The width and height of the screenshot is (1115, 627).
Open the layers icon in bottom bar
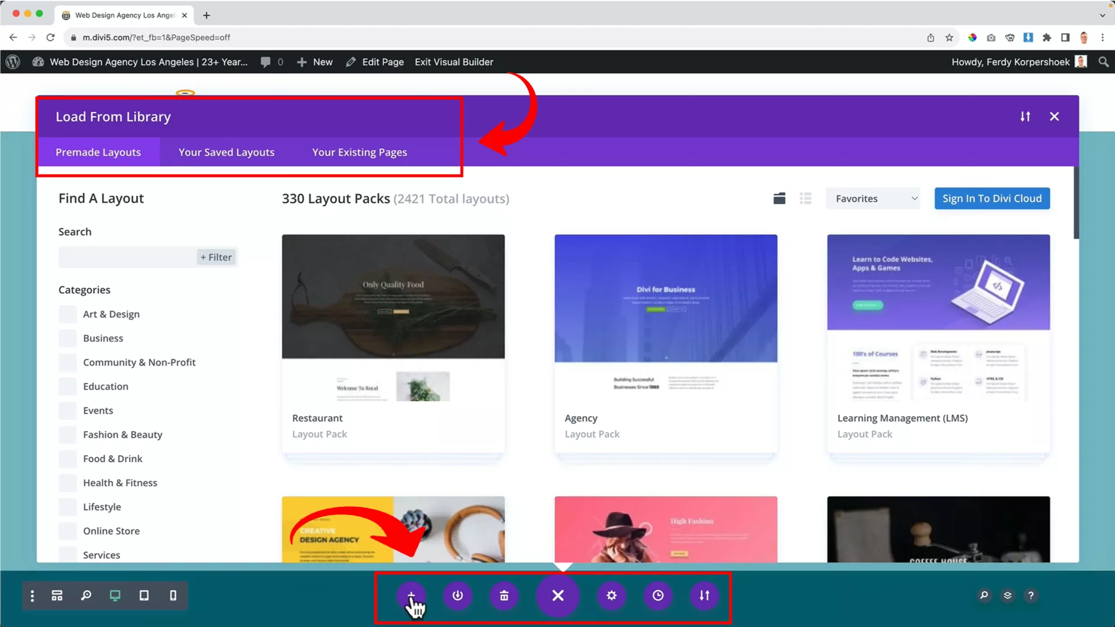(1008, 595)
